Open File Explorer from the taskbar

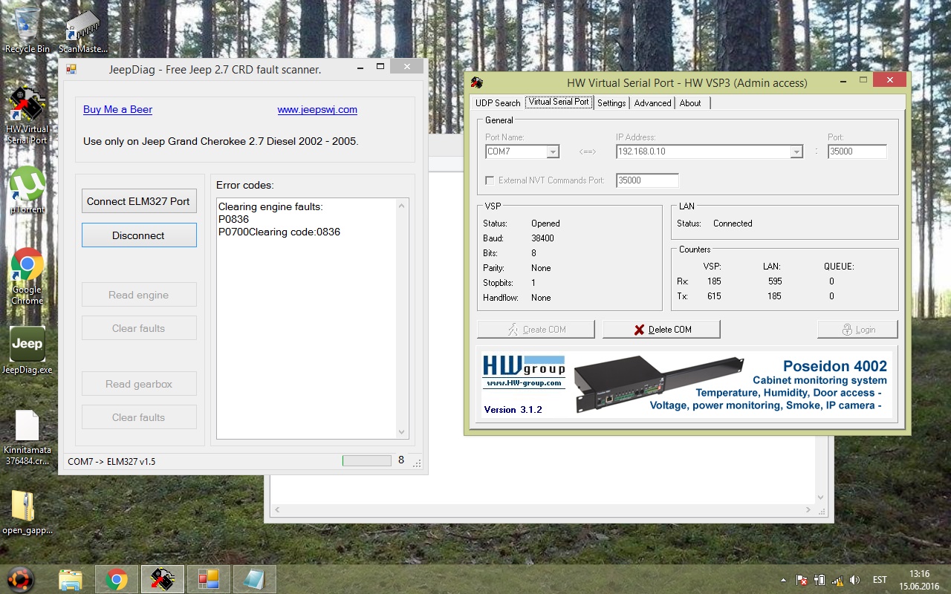pyautogui.click(x=71, y=579)
